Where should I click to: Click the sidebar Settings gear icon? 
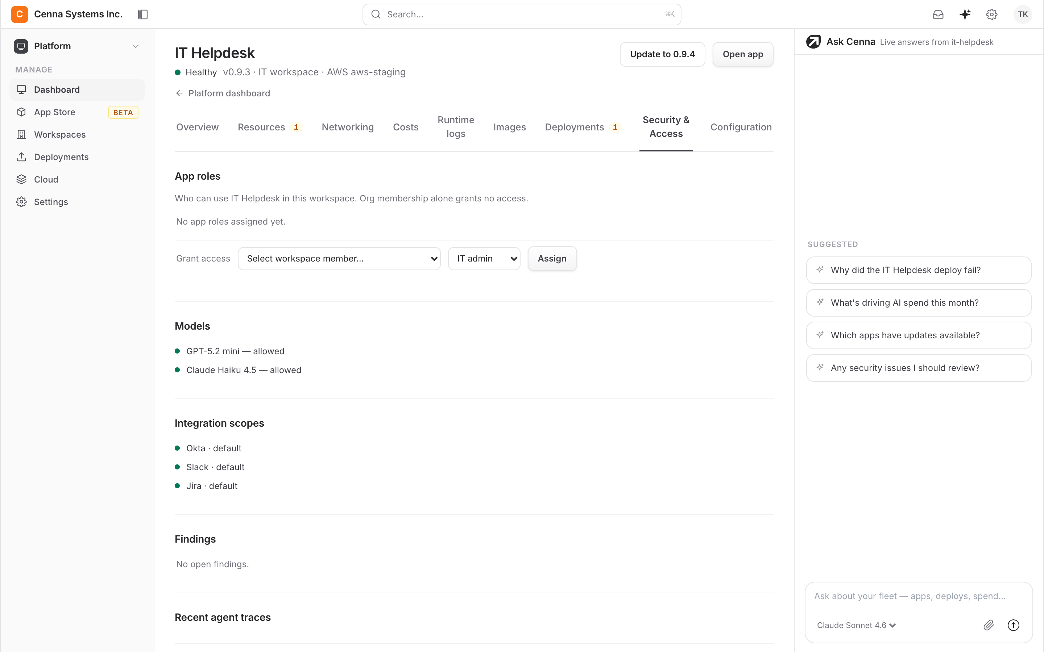pos(21,202)
